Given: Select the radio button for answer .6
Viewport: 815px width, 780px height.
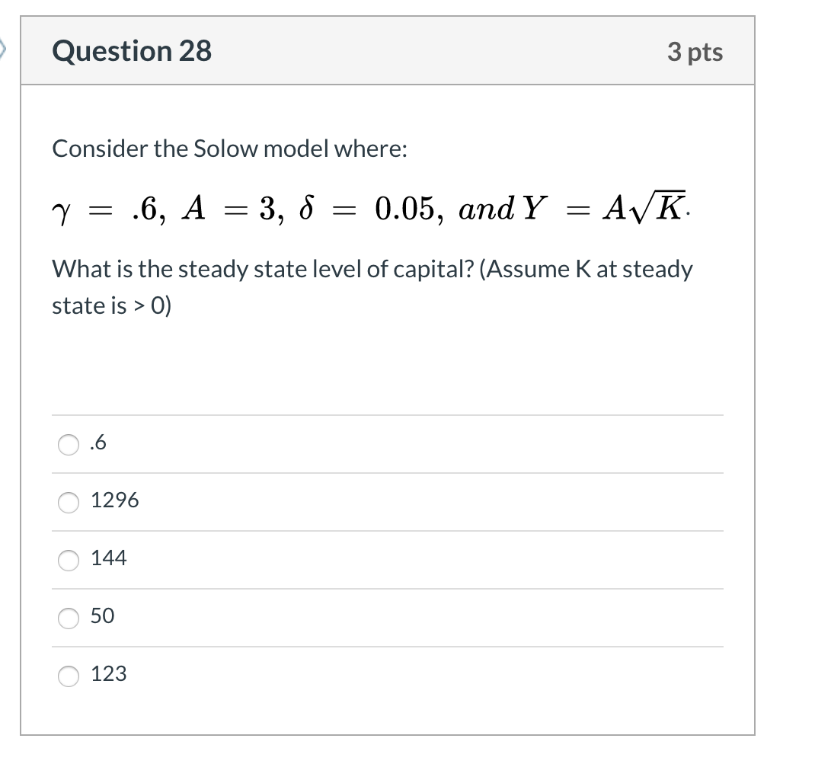Looking at the screenshot, I should [67, 444].
